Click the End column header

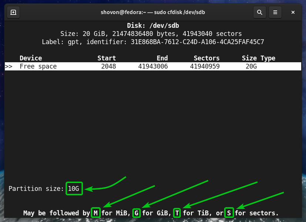pyautogui.click(x=162, y=58)
